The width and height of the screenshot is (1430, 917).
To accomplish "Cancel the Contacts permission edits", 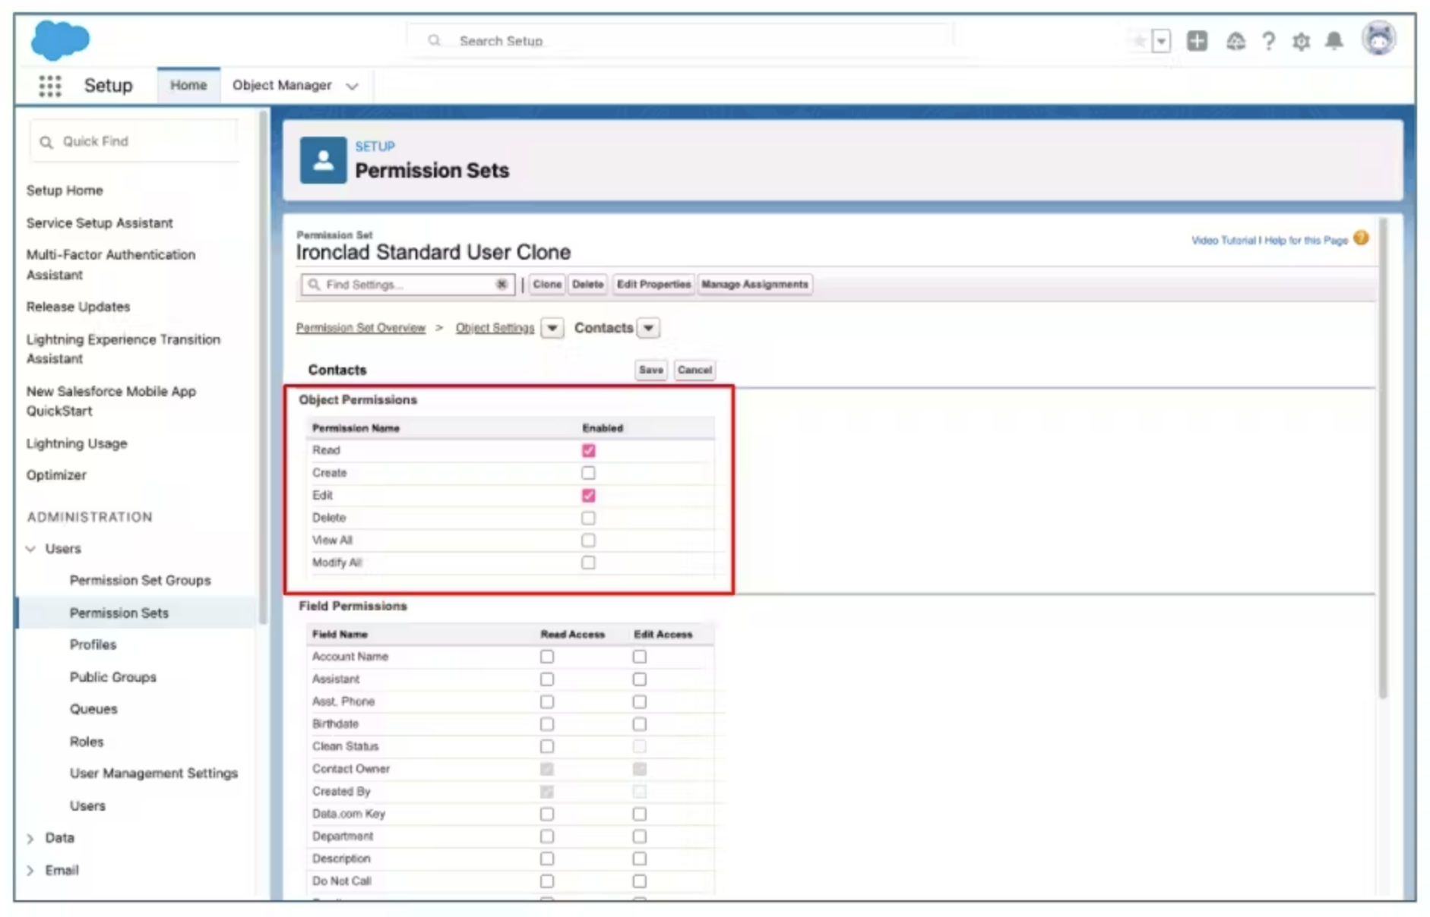I will pos(694,370).
